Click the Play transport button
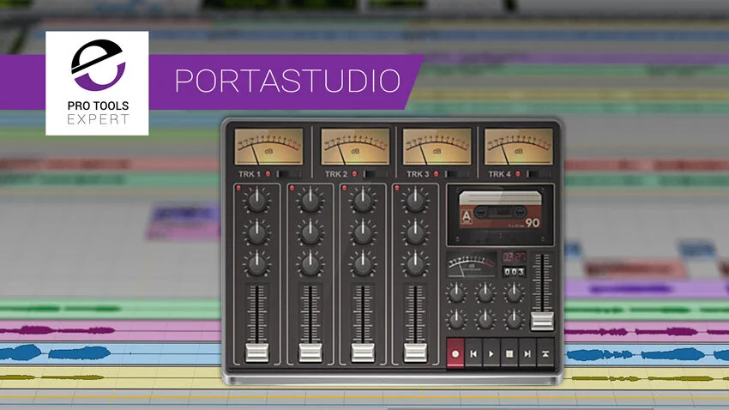 (x=491, y=353)
